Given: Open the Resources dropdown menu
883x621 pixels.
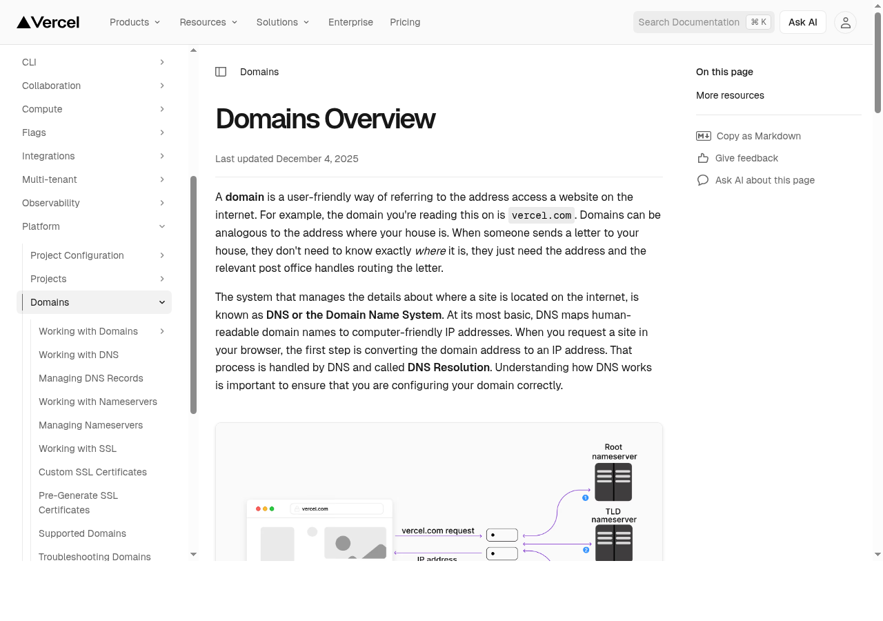Looking at the screenshot, I should point(209,22).
